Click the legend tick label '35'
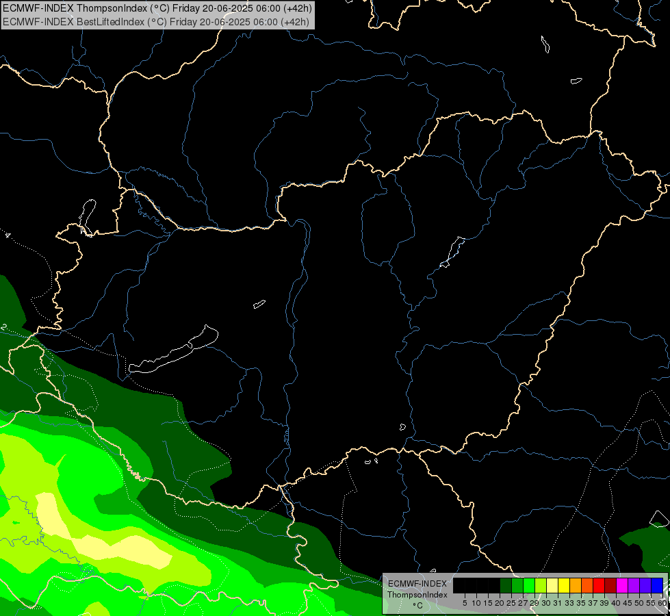Screen dimensions: 670x616 point(581,603)
